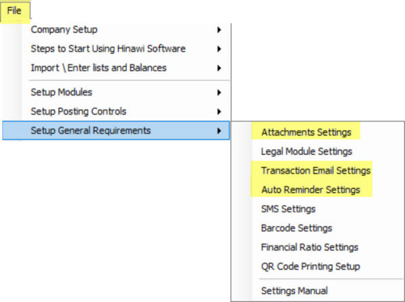Screen dimensions: 405x302
Task: Select SMS Settings
Action: (x=318, y=209)
